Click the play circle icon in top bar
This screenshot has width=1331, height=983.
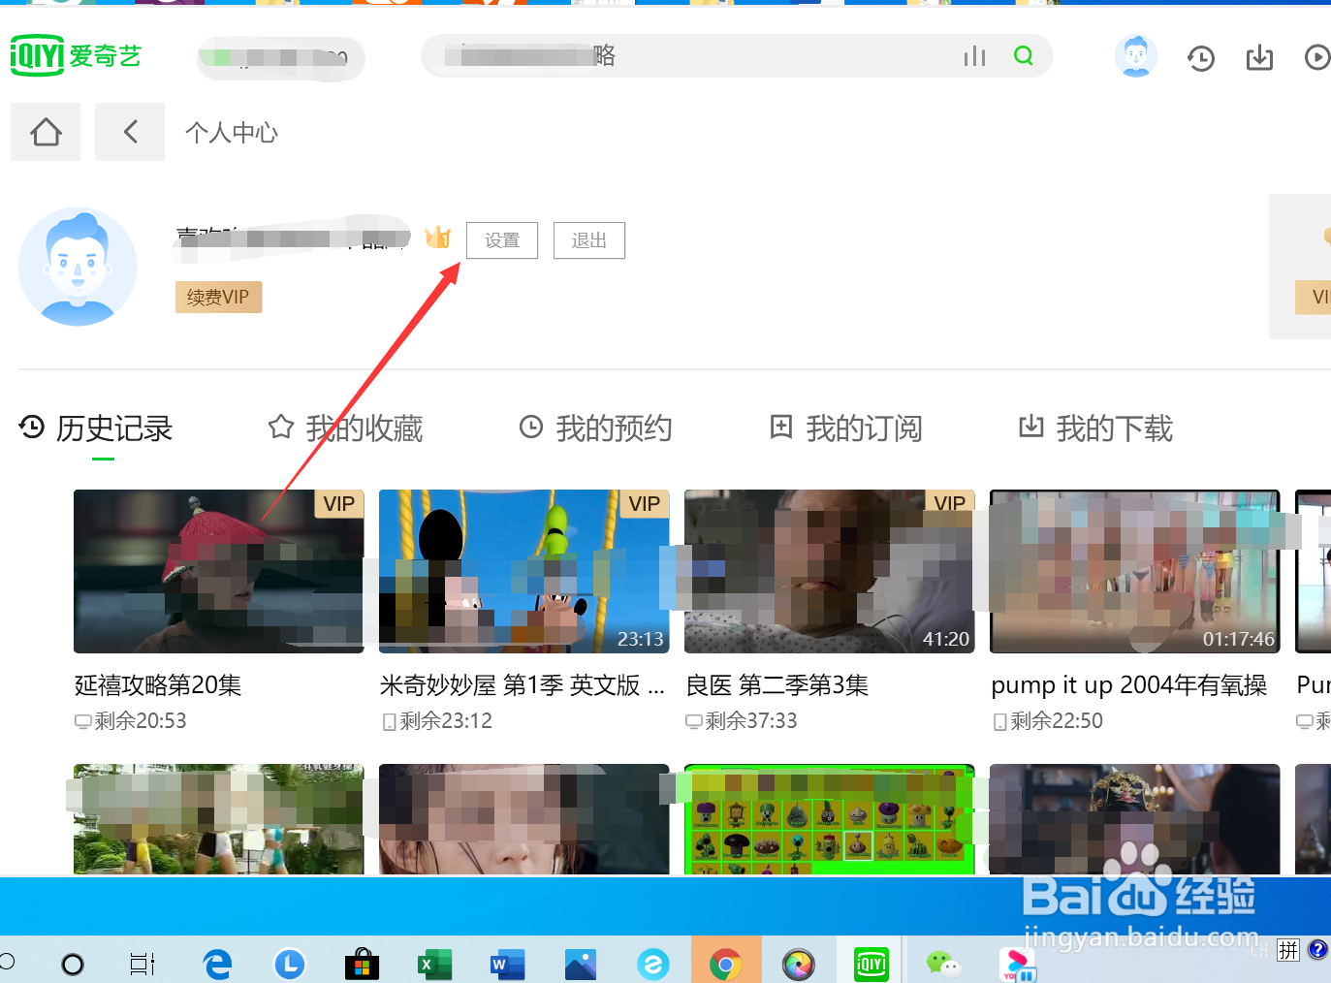pos(1316,57)
